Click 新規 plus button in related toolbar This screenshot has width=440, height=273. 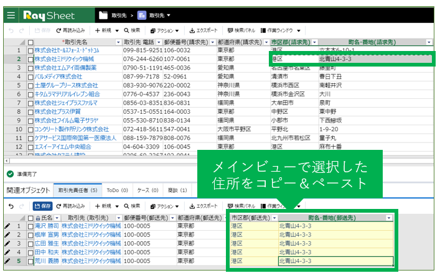pyautogui.click(x=103, y=206)
